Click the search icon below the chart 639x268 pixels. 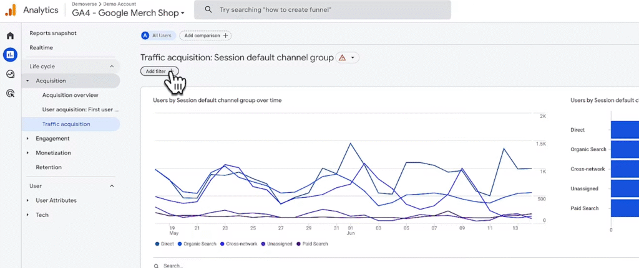(157, 266)
